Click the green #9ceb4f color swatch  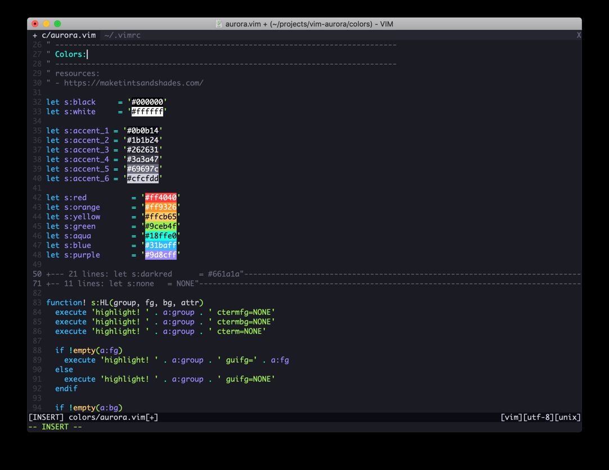tap(161, 226)
